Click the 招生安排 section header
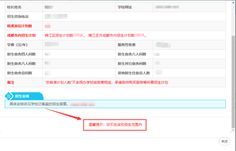Screen dimensions: 236x151 (x=24, y=96)
